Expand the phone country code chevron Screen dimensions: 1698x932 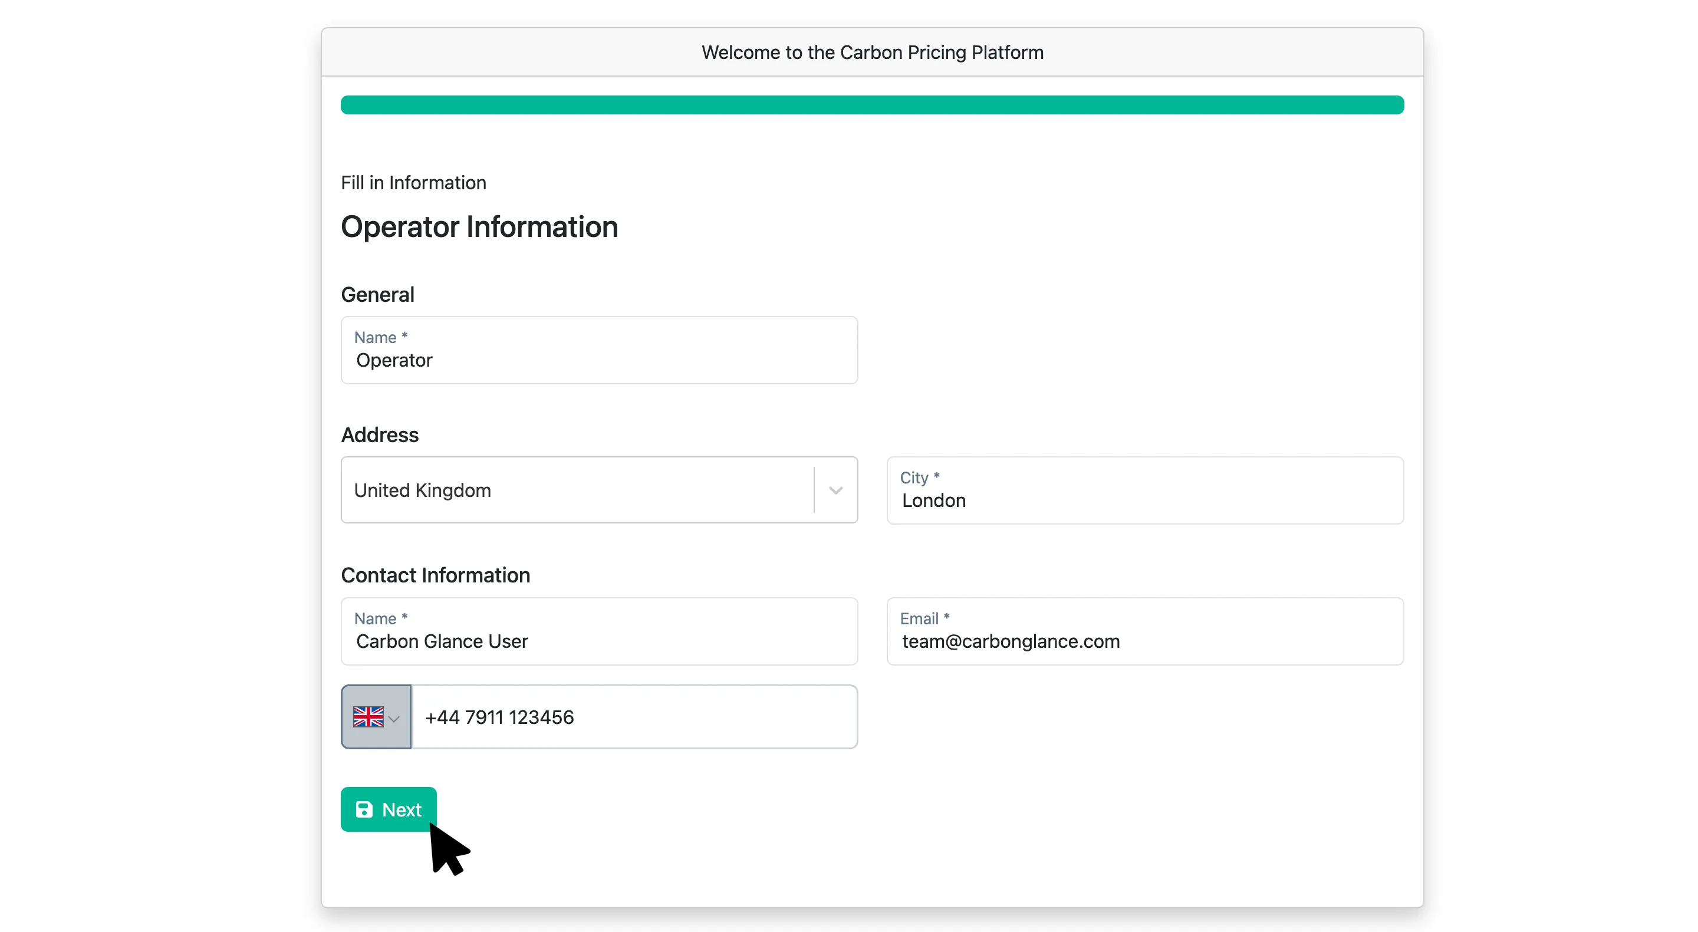(x=394, y=719)
